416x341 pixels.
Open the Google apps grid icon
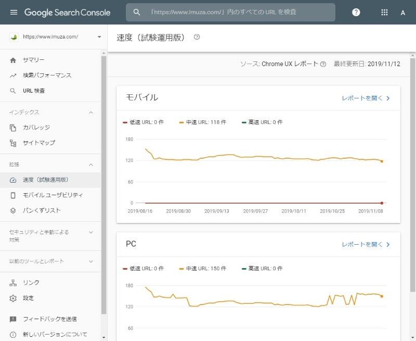384,12
